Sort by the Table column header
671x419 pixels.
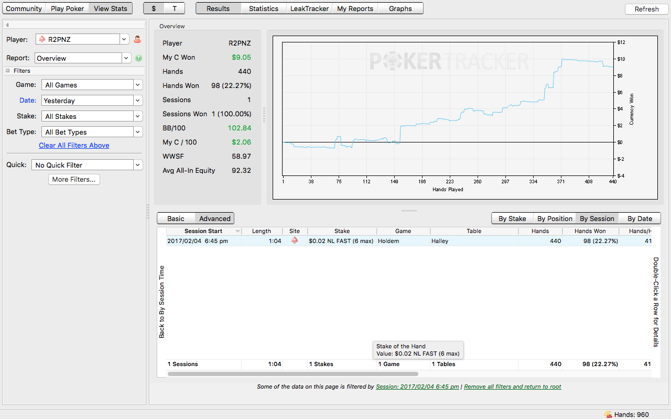[x=474, y=231]
